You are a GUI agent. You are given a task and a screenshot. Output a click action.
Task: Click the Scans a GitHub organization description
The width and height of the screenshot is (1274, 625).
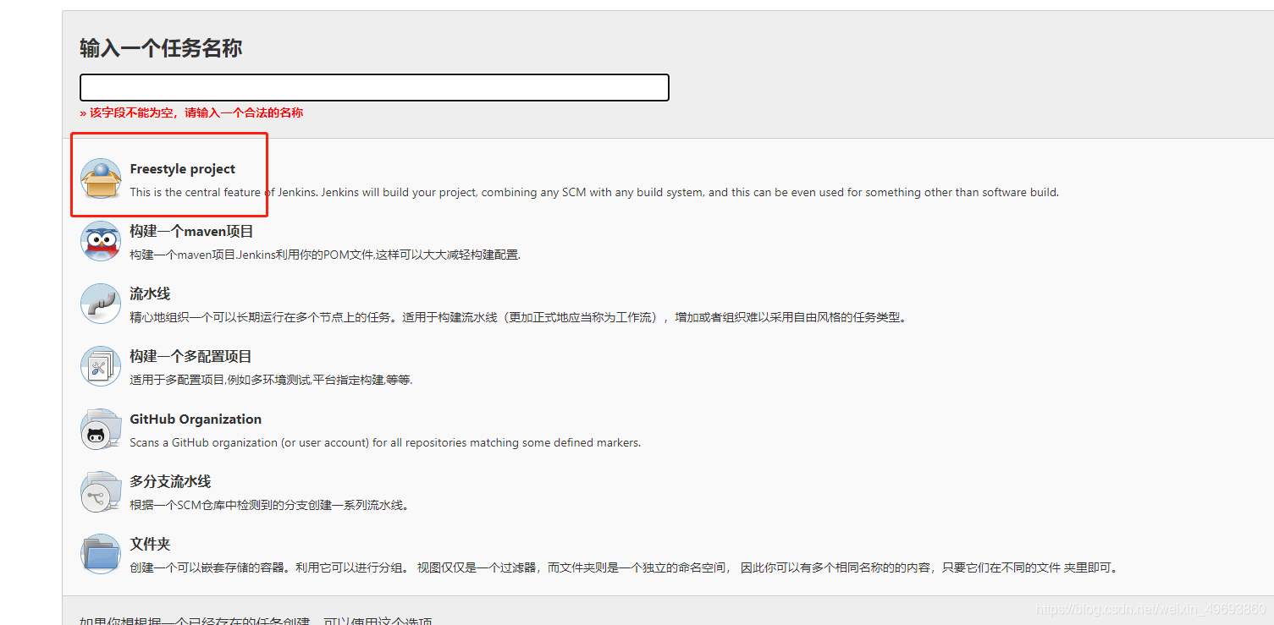tap(385, 442)
